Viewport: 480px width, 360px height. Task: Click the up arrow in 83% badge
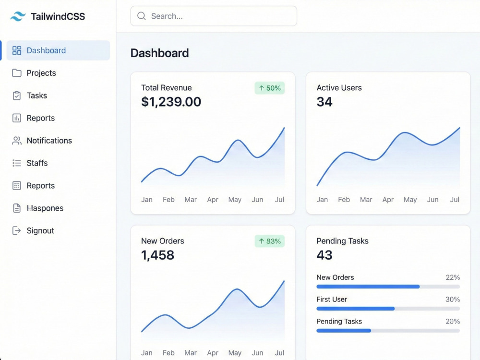(x=262, y=241)
